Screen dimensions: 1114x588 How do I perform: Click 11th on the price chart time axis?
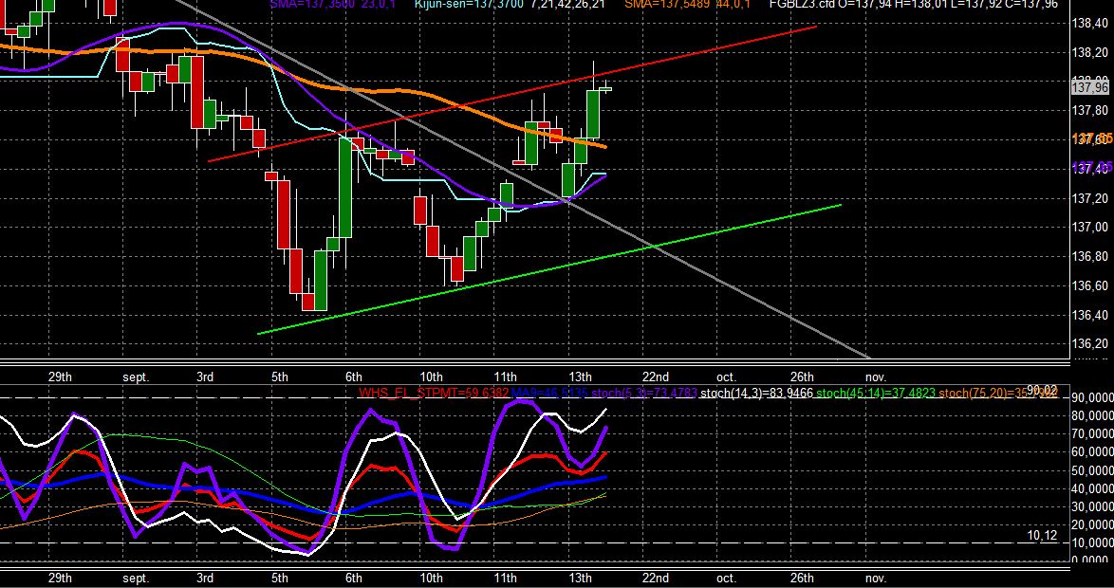pos(505,377)
